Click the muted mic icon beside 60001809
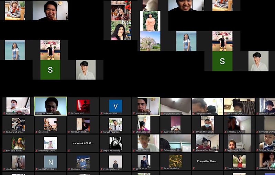Image resolution: width=275 pixels, height=175 pixels. click(x=162, y=132)
